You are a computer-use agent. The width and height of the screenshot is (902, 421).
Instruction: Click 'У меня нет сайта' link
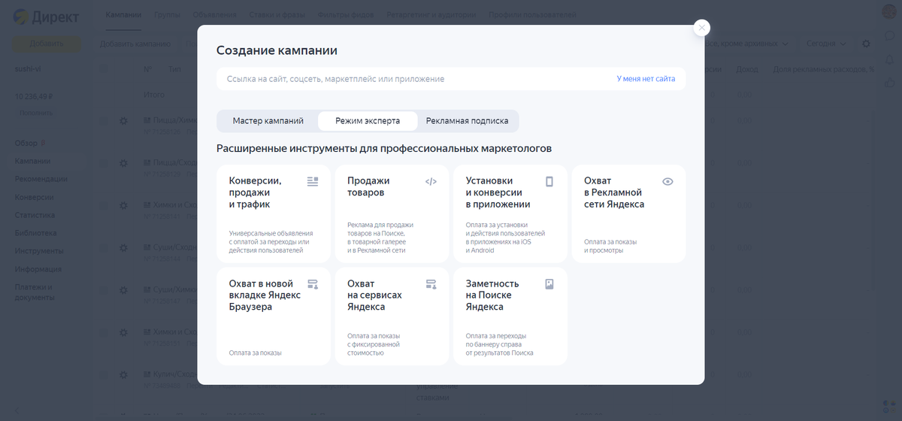click(646, 79)
